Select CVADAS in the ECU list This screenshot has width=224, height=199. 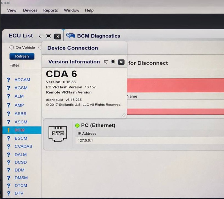pyautogui.click(x=24, y=146)
